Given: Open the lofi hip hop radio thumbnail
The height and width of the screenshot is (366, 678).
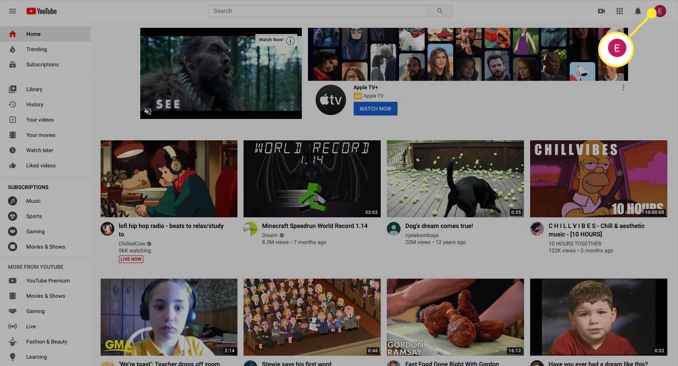Looking at the screenshot, I should (x=169, y=179).
